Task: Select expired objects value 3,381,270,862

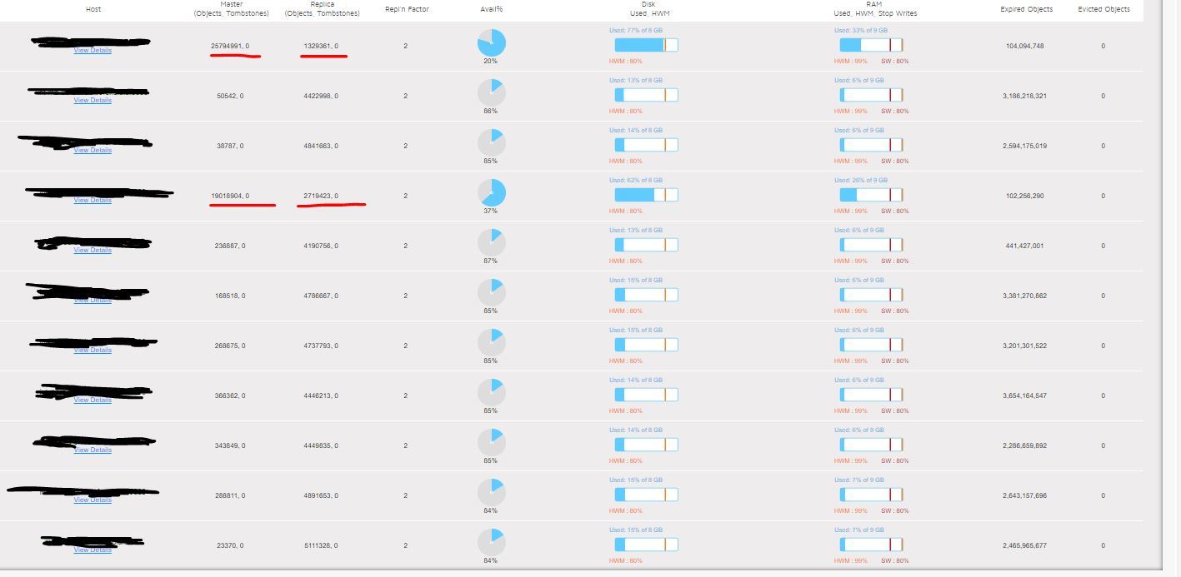Action: tap(1024, 296)
